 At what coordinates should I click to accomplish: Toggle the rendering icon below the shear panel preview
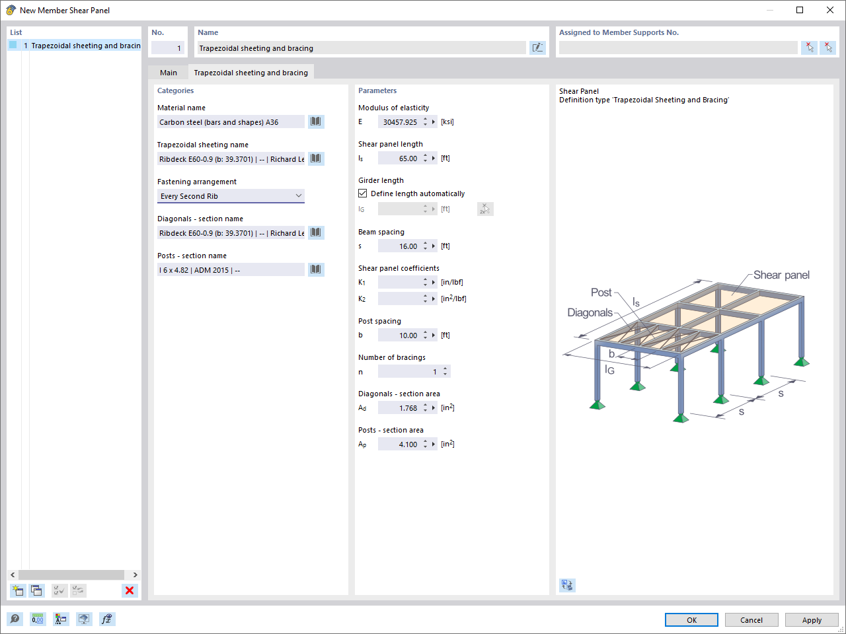coord(566,585)
